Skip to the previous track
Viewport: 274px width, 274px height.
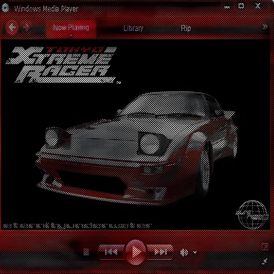(x=111, y=252)
